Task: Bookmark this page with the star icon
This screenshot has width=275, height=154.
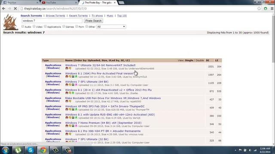Action: pos(259,9)
